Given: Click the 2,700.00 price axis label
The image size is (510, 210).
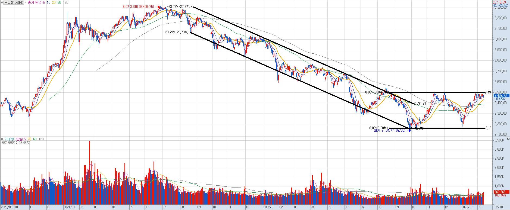Looking at the screenshot, I should (500, 71).
